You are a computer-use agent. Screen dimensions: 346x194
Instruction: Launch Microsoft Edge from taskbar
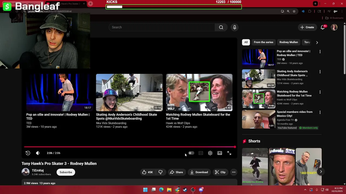tap(161, 190)
